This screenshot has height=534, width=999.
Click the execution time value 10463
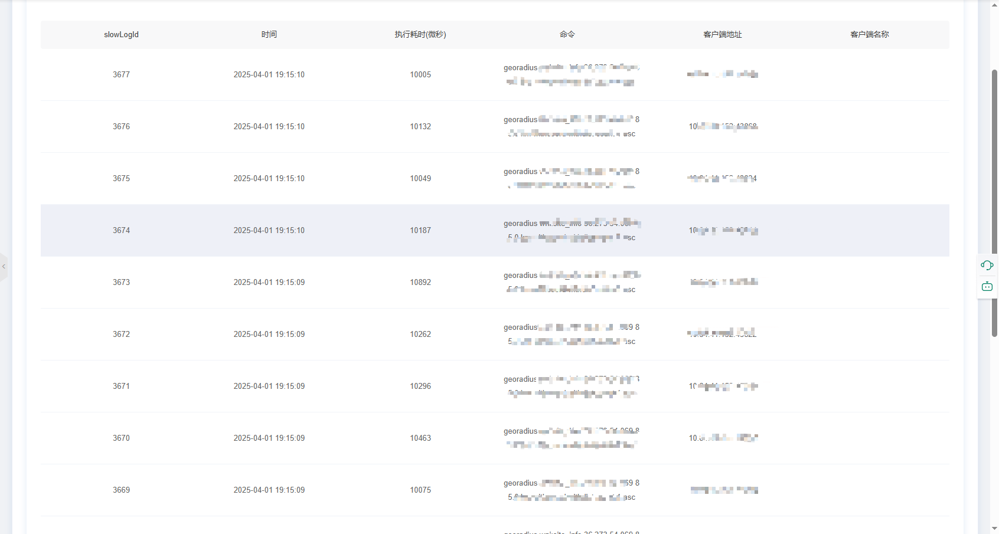click(420, 438)
